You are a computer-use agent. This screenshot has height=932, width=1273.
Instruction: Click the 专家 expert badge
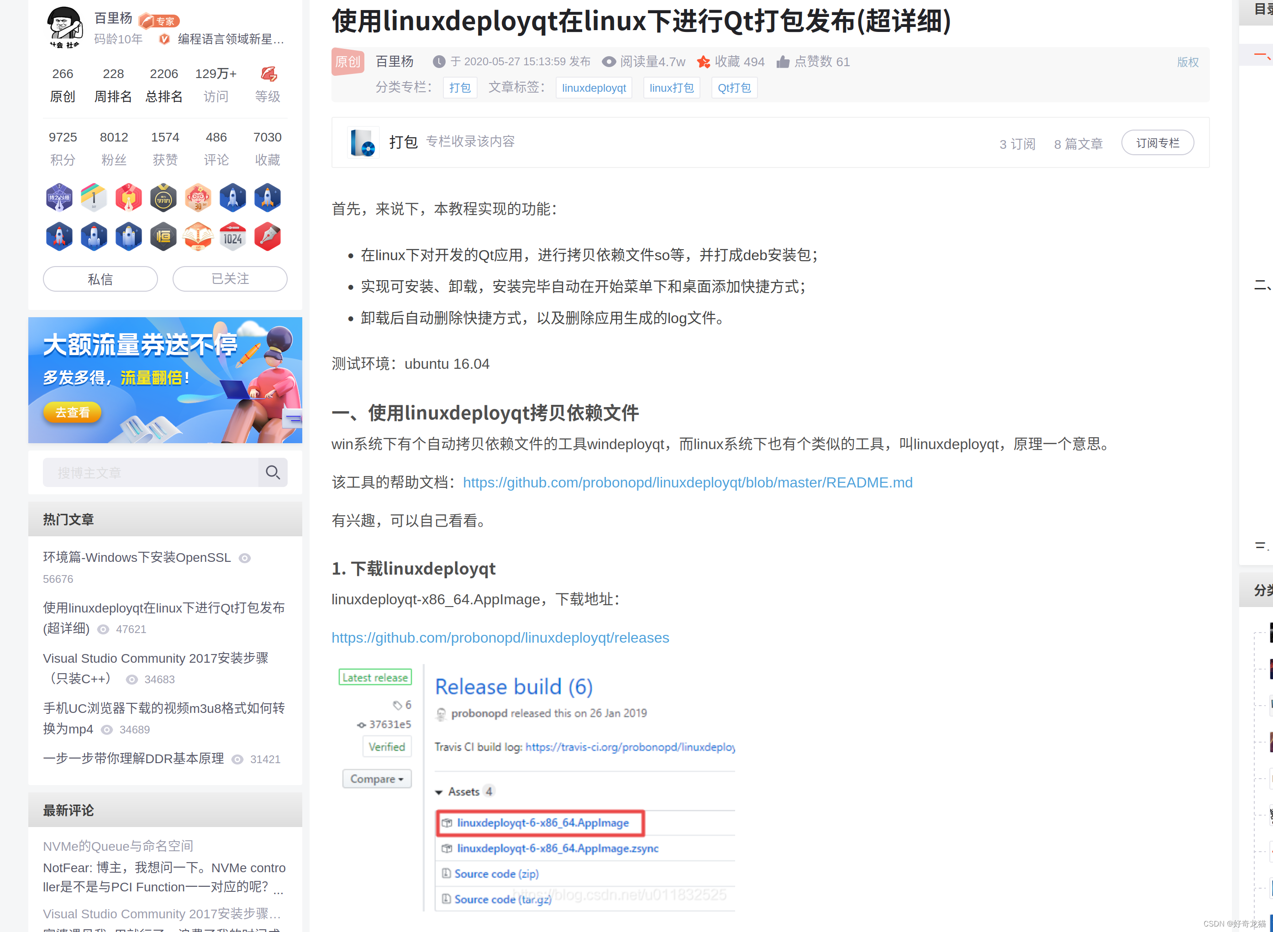pyautogui.click(x=159, y=21)
